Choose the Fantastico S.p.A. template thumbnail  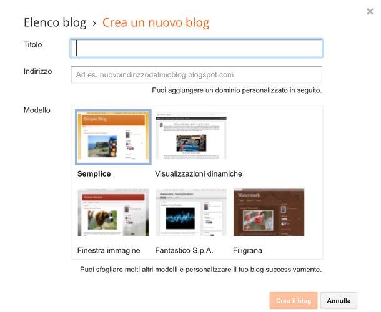[191, 212]
